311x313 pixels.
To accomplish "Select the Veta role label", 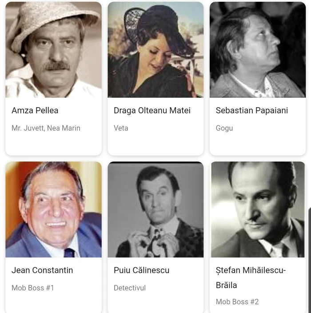I will point(121,128).
